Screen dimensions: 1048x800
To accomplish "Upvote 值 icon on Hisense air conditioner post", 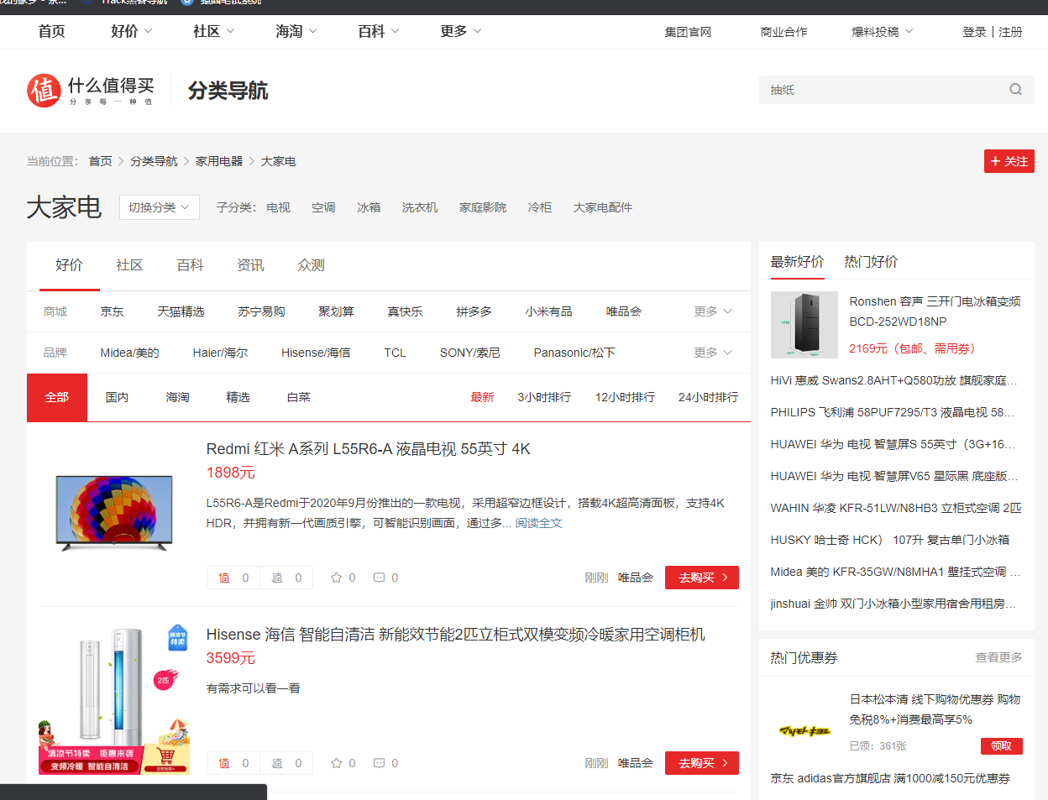I will 224,763.
